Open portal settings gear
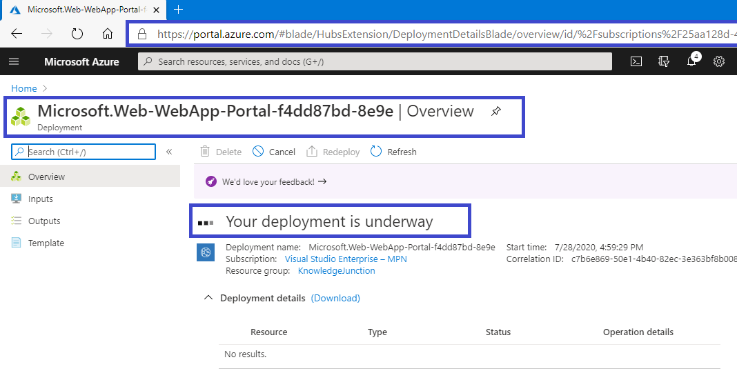Viewport: 737px width, 371px height. tap(718, 61)
